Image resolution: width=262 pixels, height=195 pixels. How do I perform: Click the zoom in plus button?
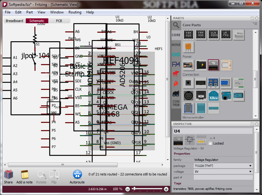166,189
